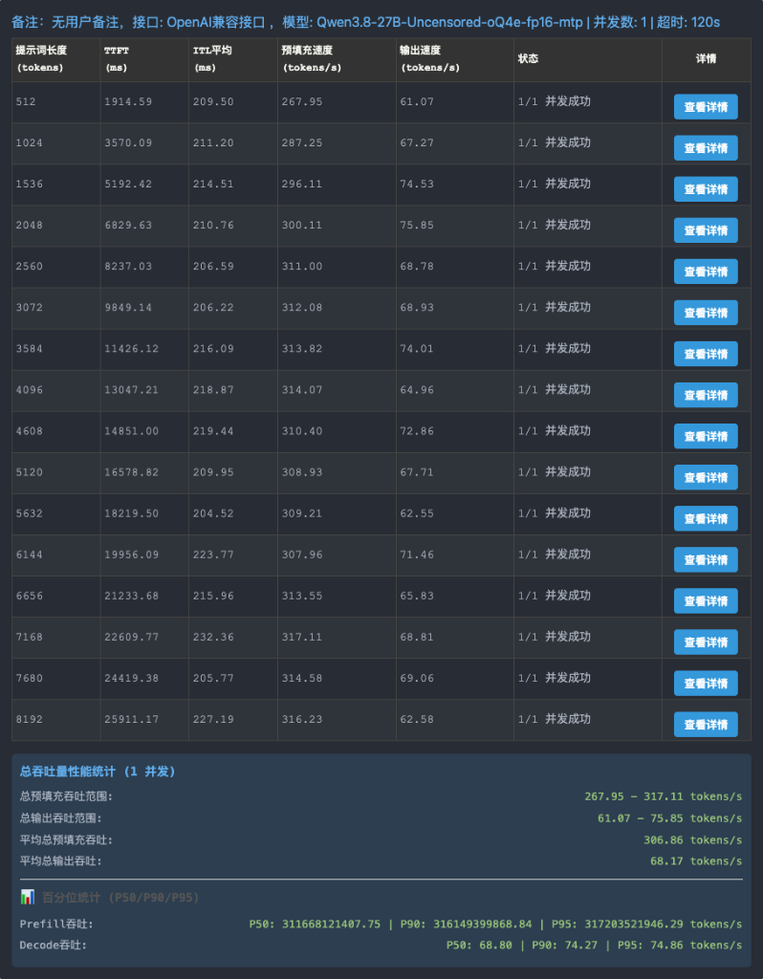The image size is (763, 979).
Task: Click the output speed value 62.58
Action: click(x=417, y=720)
